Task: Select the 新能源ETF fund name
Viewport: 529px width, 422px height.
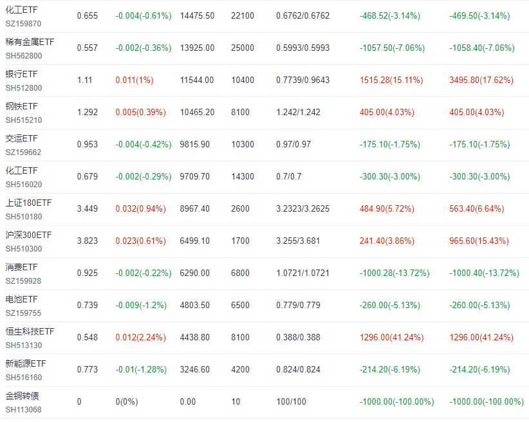Action: pyautogui.click(x=26, y=363)
